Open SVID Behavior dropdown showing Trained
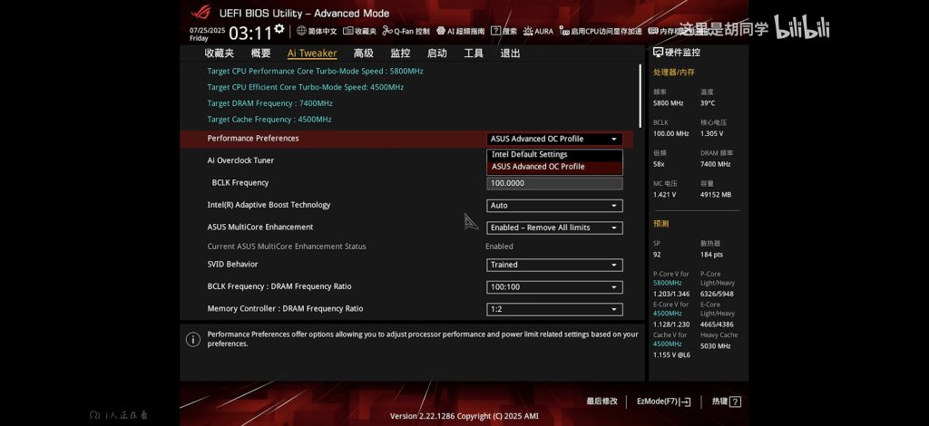The width and height of the screenshot is (929, 426). pos(554,265)
